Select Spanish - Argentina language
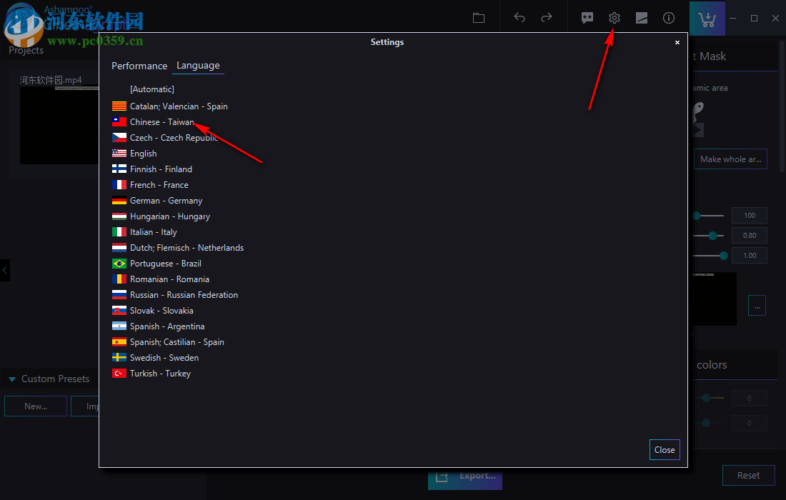Viewport: 786px width, 500px height. 159,326
